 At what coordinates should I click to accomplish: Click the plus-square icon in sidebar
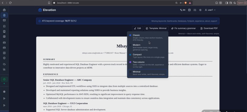point(4,53)
